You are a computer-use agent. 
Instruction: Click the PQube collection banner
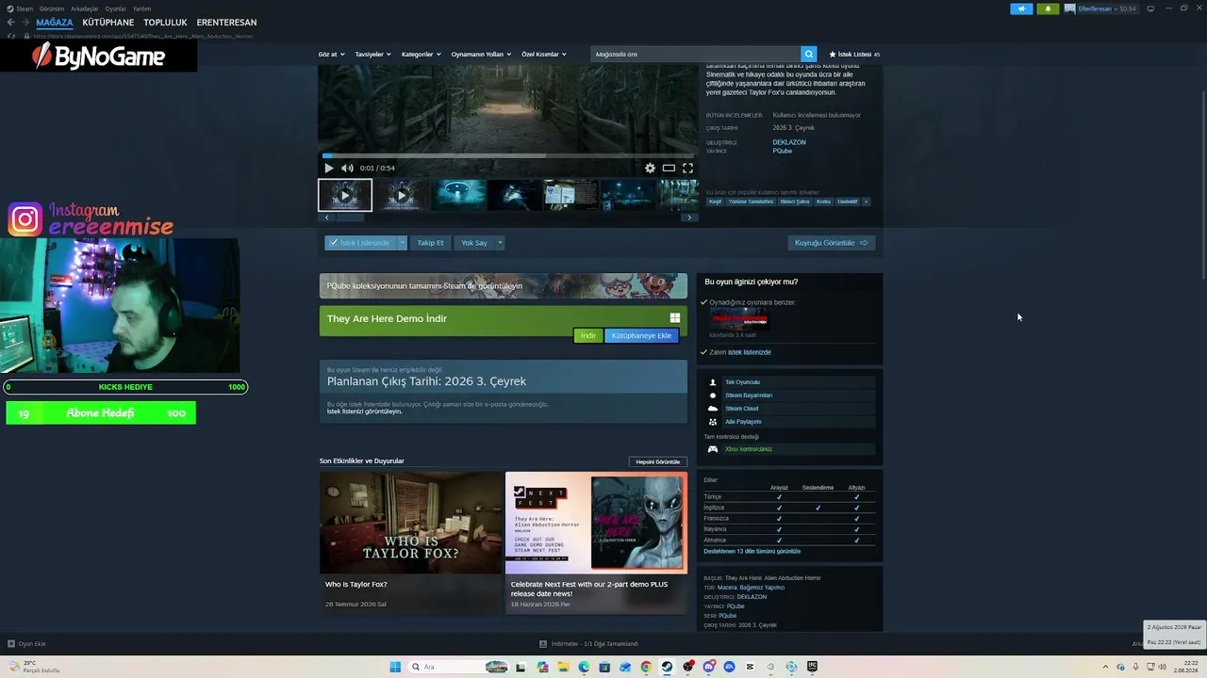504,286
